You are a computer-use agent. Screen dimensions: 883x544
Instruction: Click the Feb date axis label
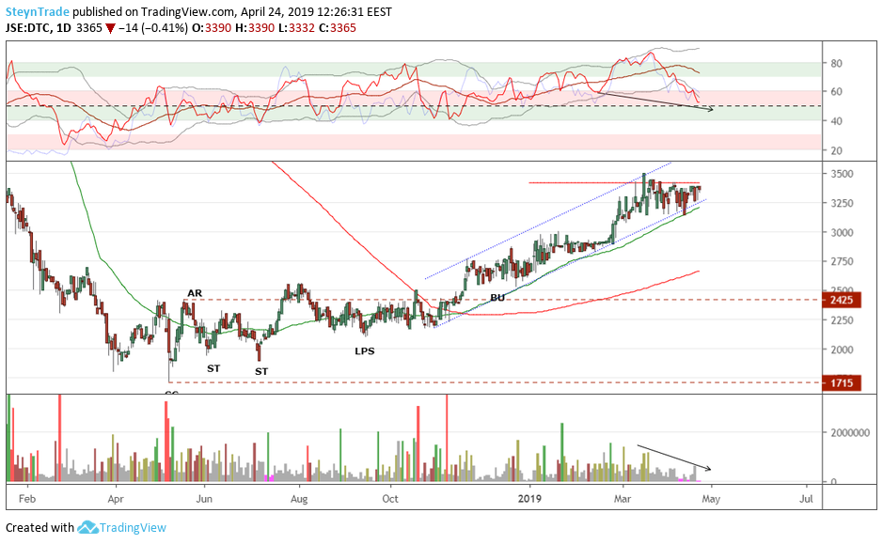(26, 499)
